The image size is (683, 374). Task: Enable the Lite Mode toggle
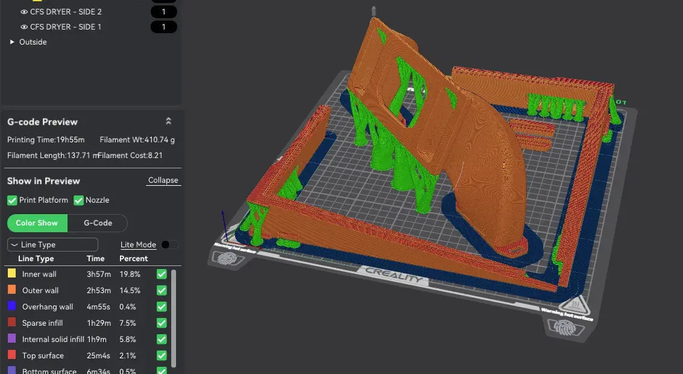169,244
